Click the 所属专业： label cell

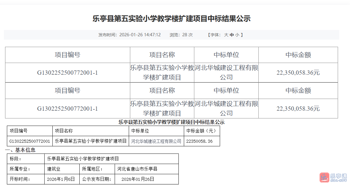coord(20,169)
